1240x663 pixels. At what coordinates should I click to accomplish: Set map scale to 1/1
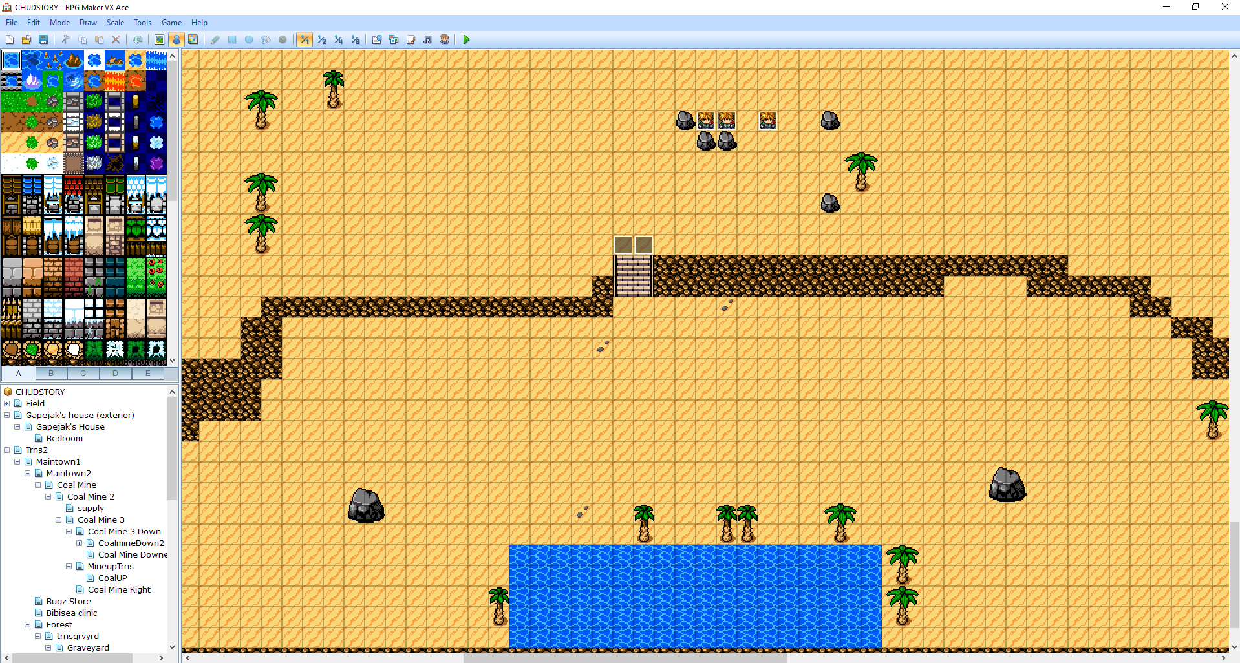[305, 40]
